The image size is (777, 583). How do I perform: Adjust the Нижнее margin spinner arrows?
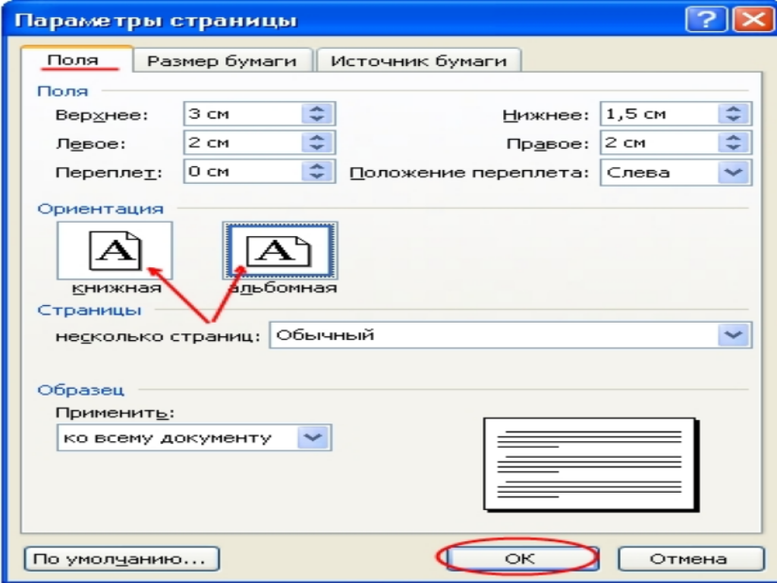734,114
